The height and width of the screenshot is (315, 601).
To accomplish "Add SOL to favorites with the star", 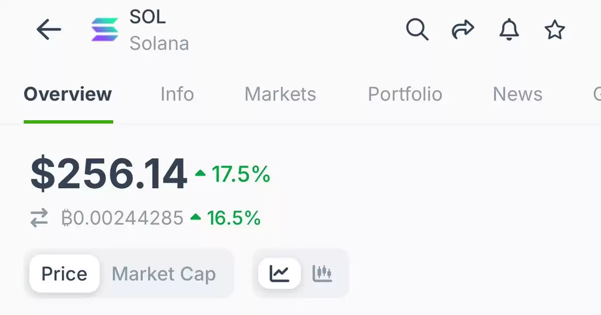I will coord(554,30).
